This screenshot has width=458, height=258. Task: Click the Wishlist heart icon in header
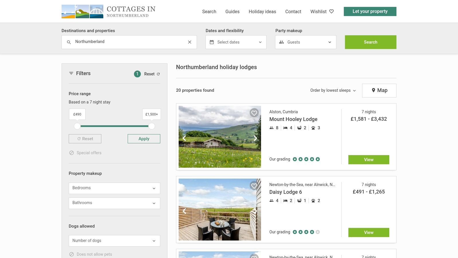tap(331, 11)
